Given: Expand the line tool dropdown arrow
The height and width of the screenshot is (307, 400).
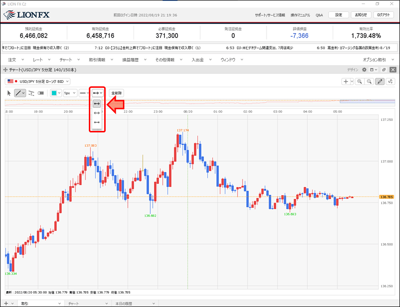Looking at the screenshot, I should click(x=24, y=93).
